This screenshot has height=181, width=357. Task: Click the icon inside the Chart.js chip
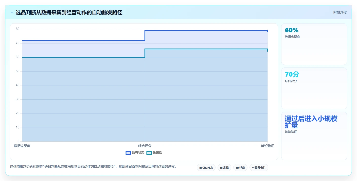point(201,168)
